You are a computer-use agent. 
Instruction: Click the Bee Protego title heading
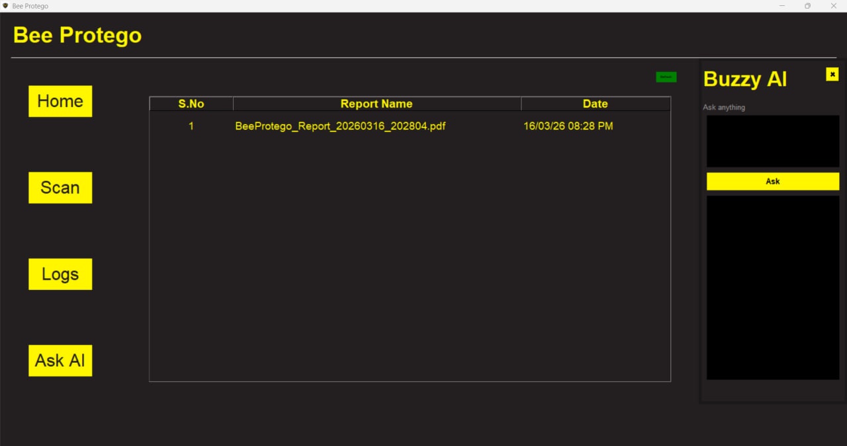click(x=77, y=34)
